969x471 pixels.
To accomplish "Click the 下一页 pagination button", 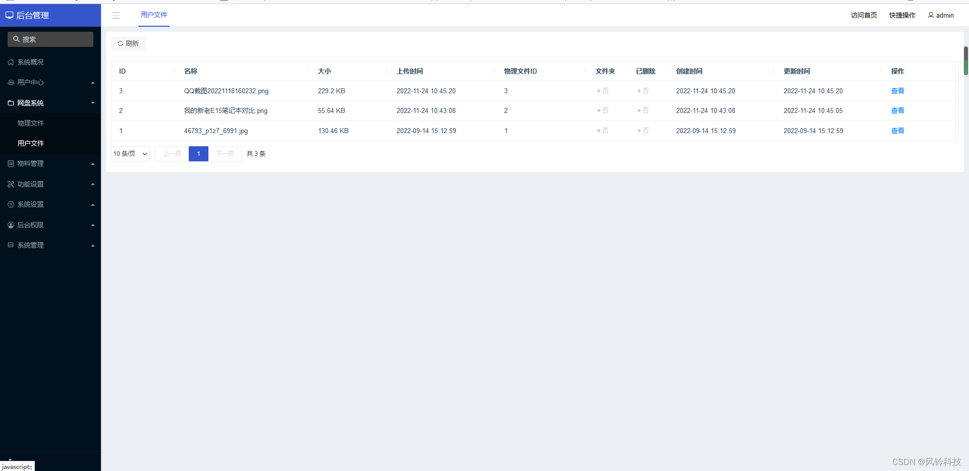I will 225,154.
